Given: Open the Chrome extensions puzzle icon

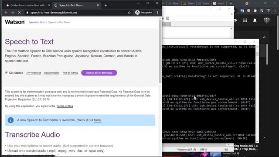Looking at the screenshot, I should point(255,10).
